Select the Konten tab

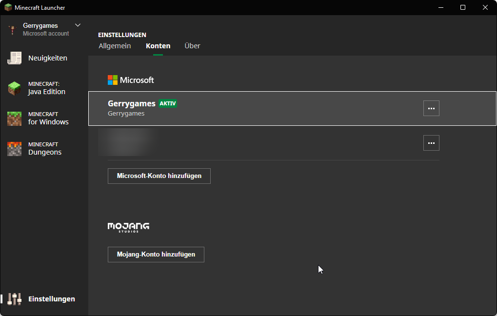(x=158, y=46)
